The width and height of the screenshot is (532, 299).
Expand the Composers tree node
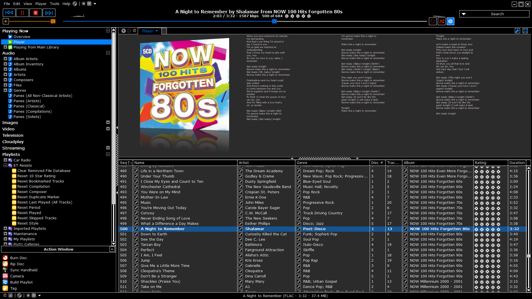click(x=5, y=80)
